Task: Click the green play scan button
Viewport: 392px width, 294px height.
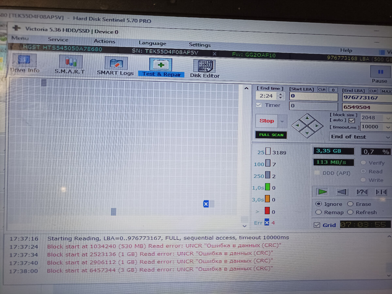Action: click(x=323, y=192)
